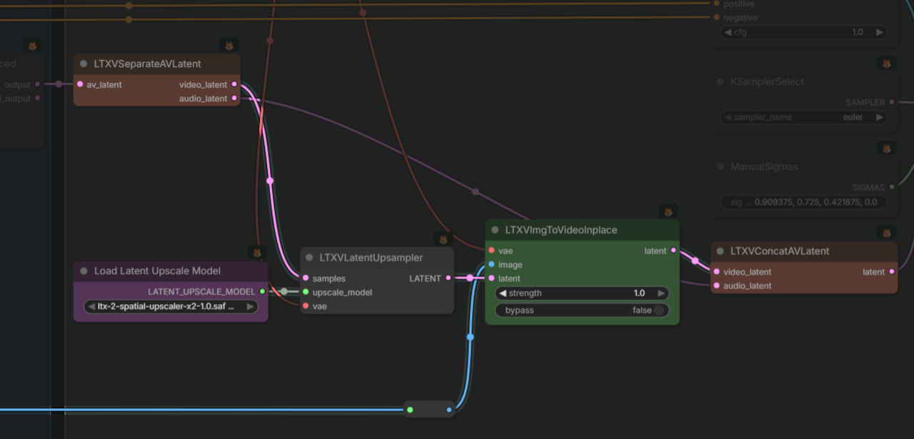The width and height of the screenshot is (914, 439).
Task: Open the sampler_name euler dropdown
Action: (x=803, y=117)
